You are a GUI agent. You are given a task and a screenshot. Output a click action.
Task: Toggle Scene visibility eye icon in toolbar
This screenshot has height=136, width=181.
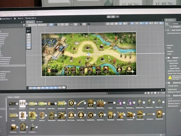pos(146,23)
